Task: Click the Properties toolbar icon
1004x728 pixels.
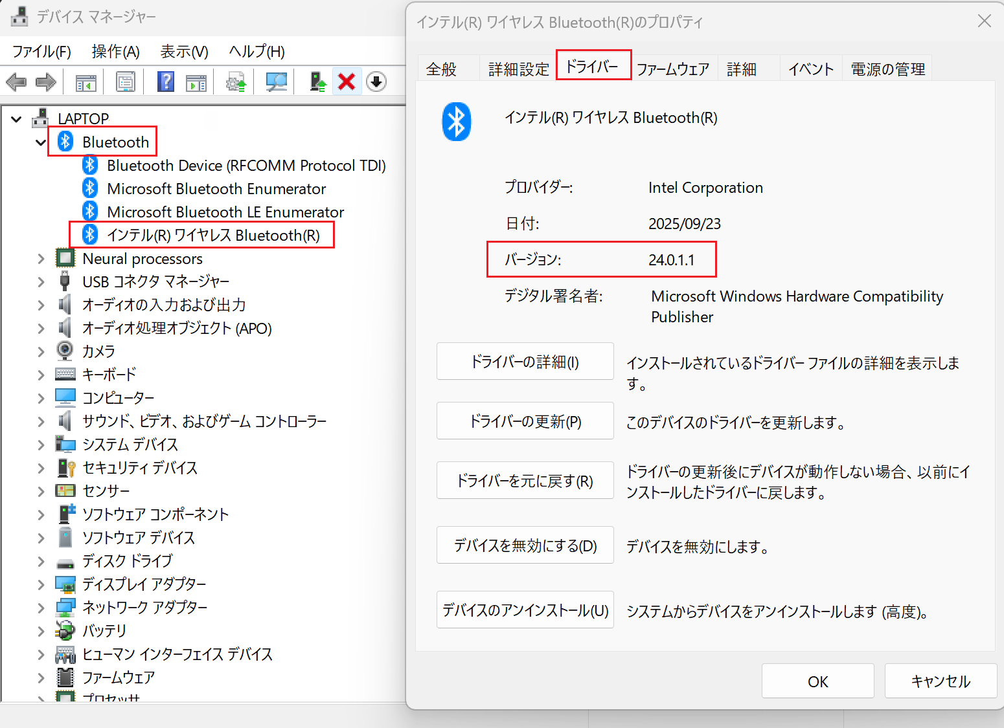Action: [x=125, y=82]
